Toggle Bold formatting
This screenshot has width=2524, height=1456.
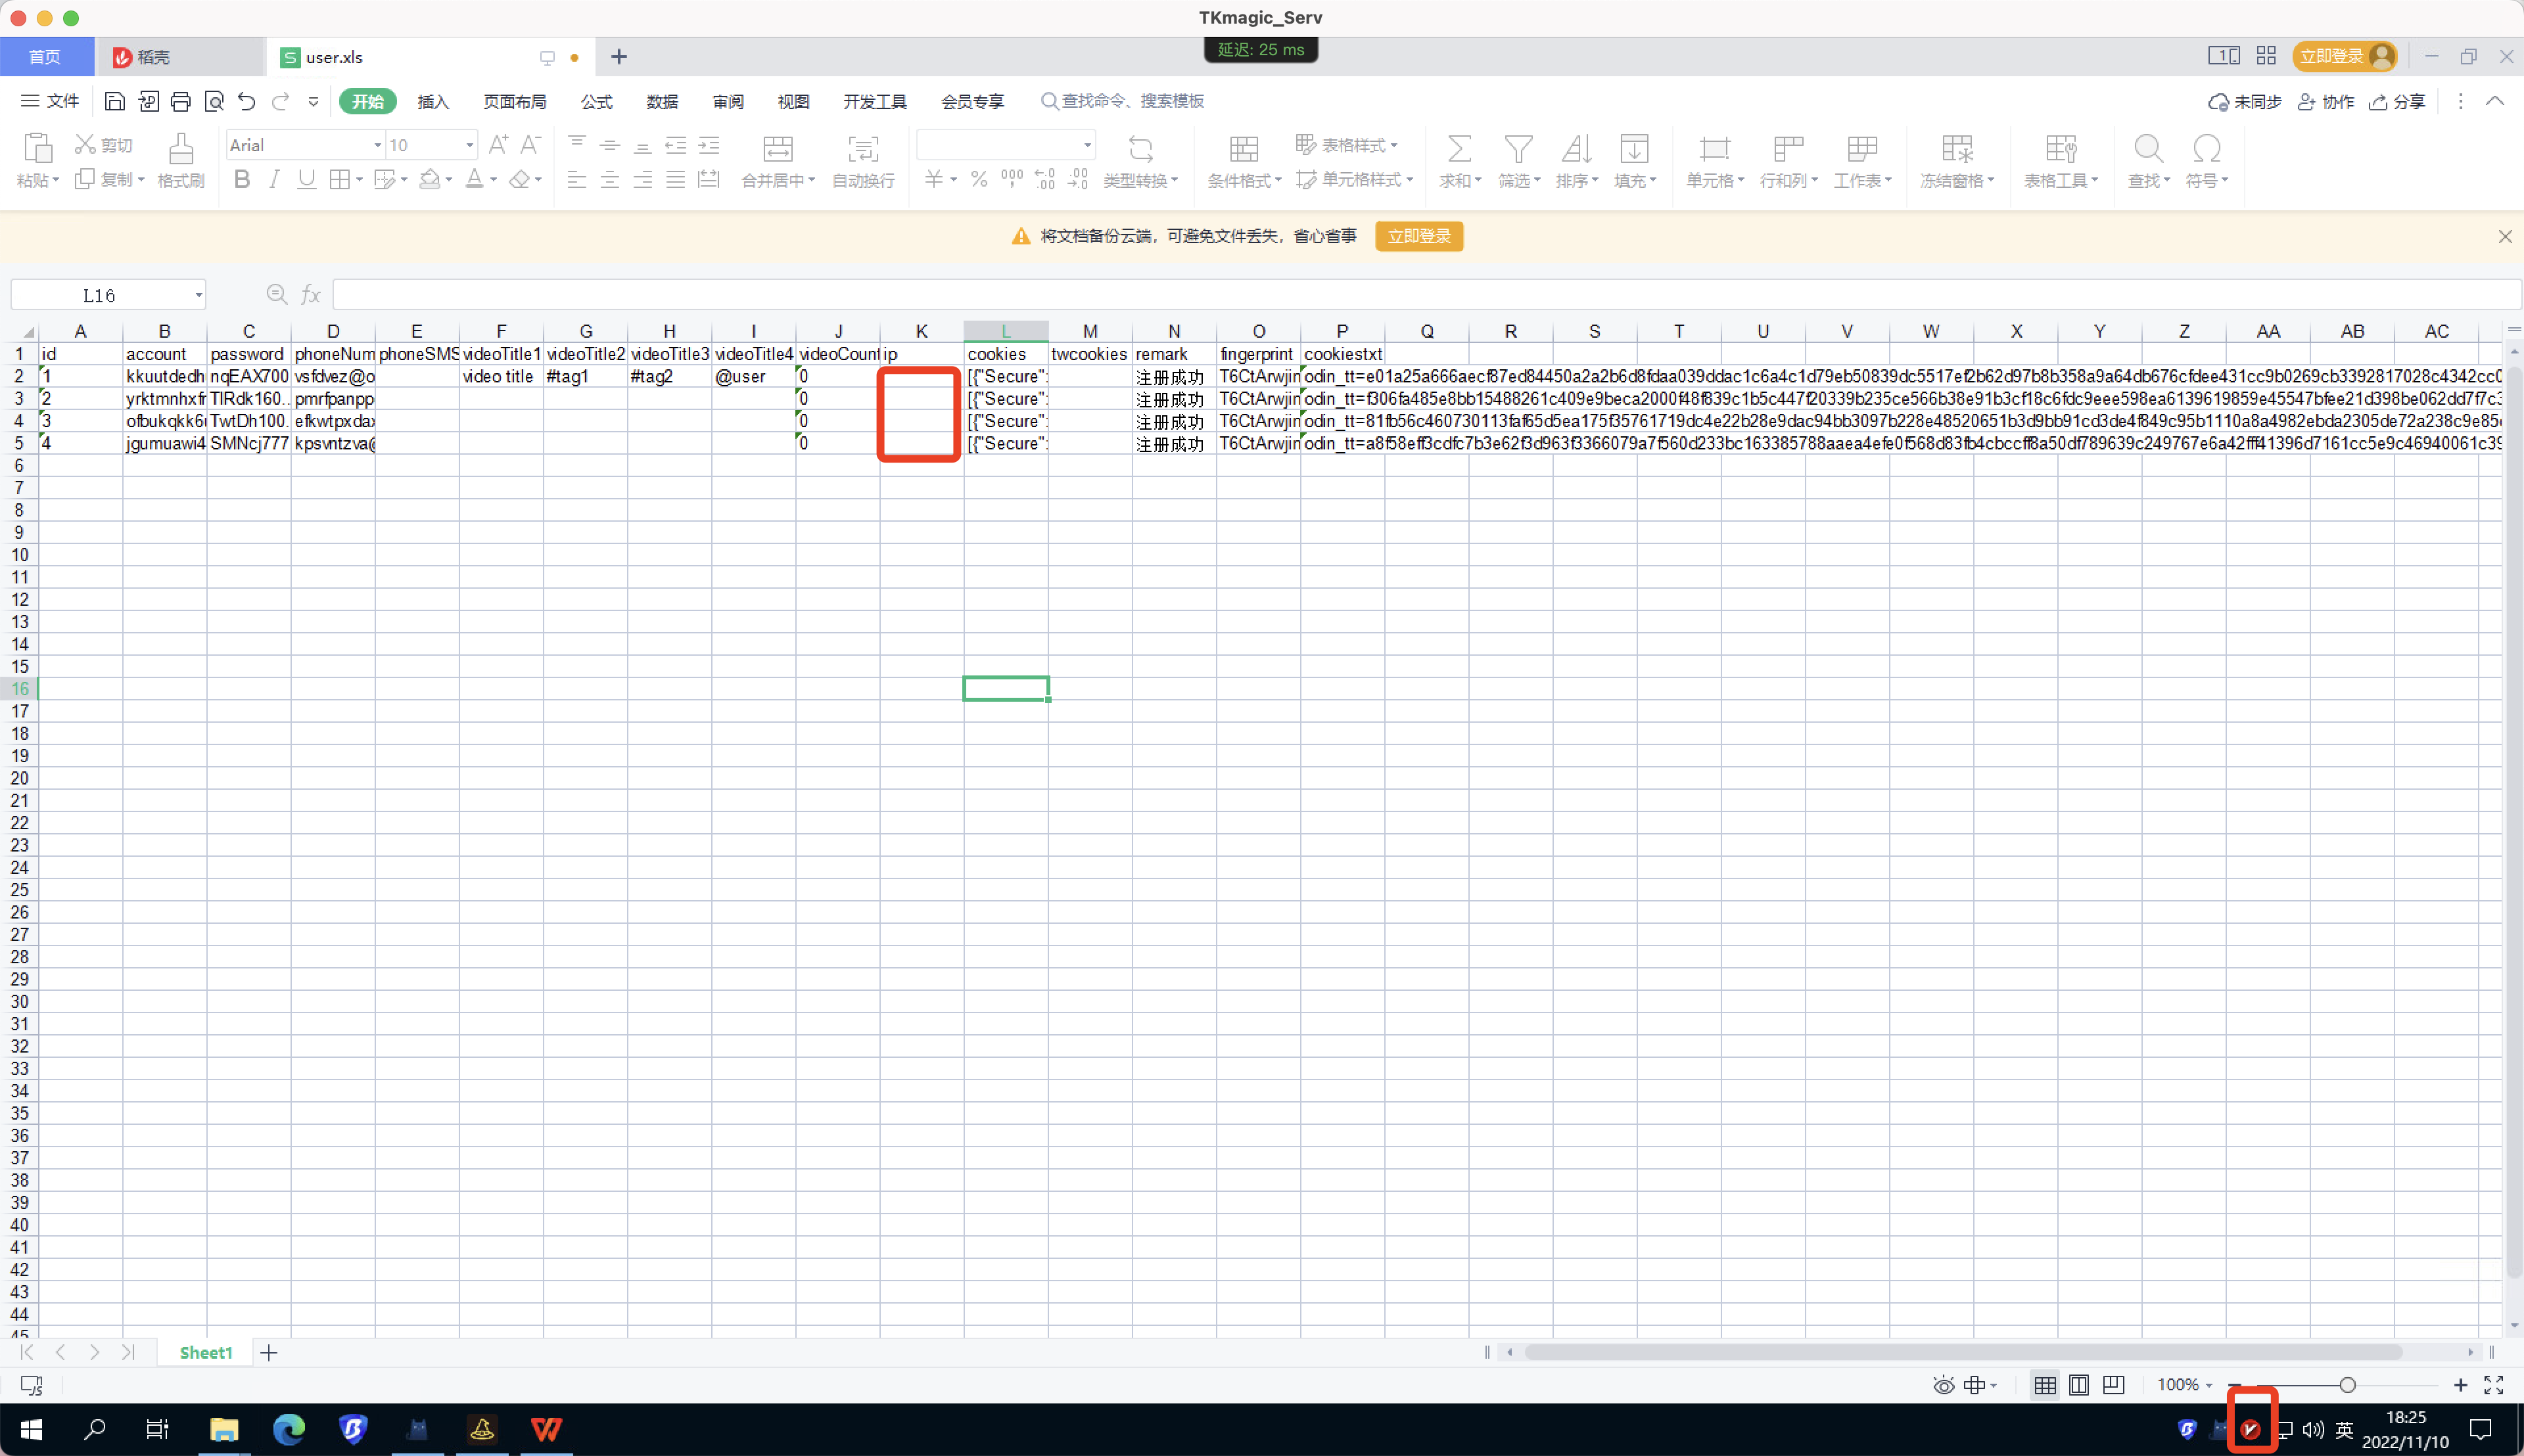[241, 179]
